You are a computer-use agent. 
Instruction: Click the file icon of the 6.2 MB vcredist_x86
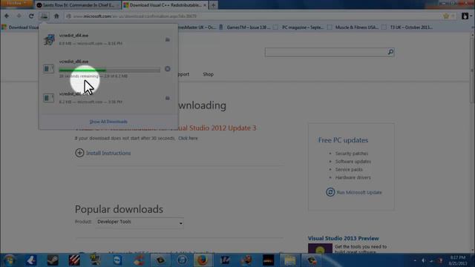coord(48,98)
